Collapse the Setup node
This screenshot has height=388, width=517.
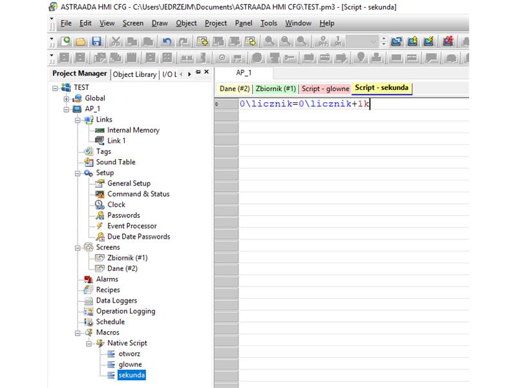78,173
